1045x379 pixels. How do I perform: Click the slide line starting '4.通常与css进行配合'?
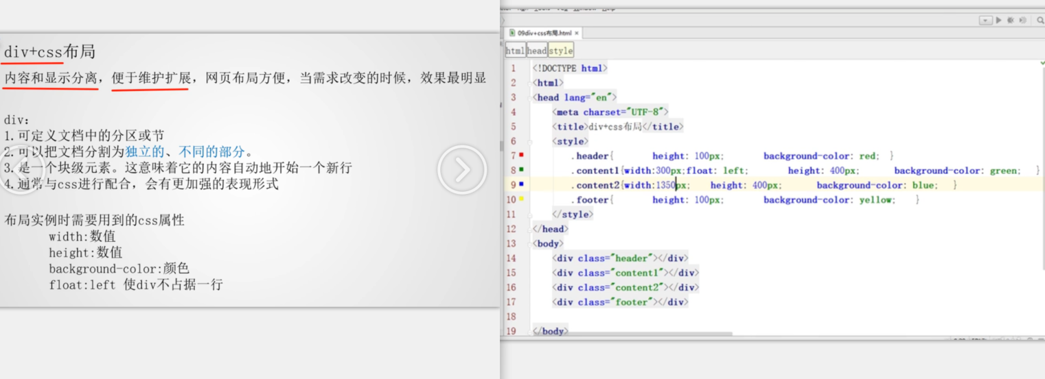point(141,184)
